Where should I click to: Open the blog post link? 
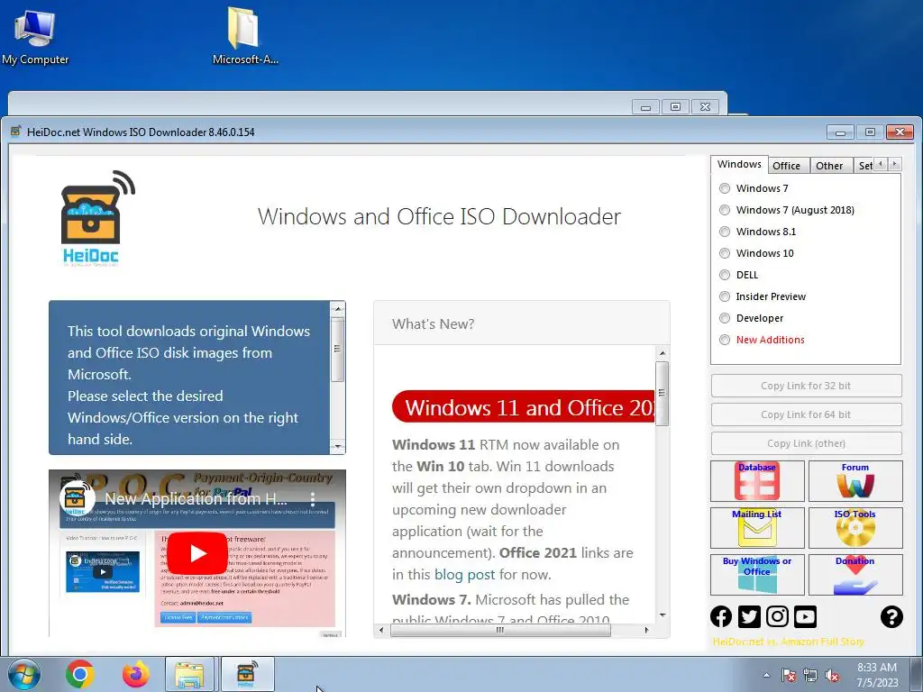tap(464, 575)
